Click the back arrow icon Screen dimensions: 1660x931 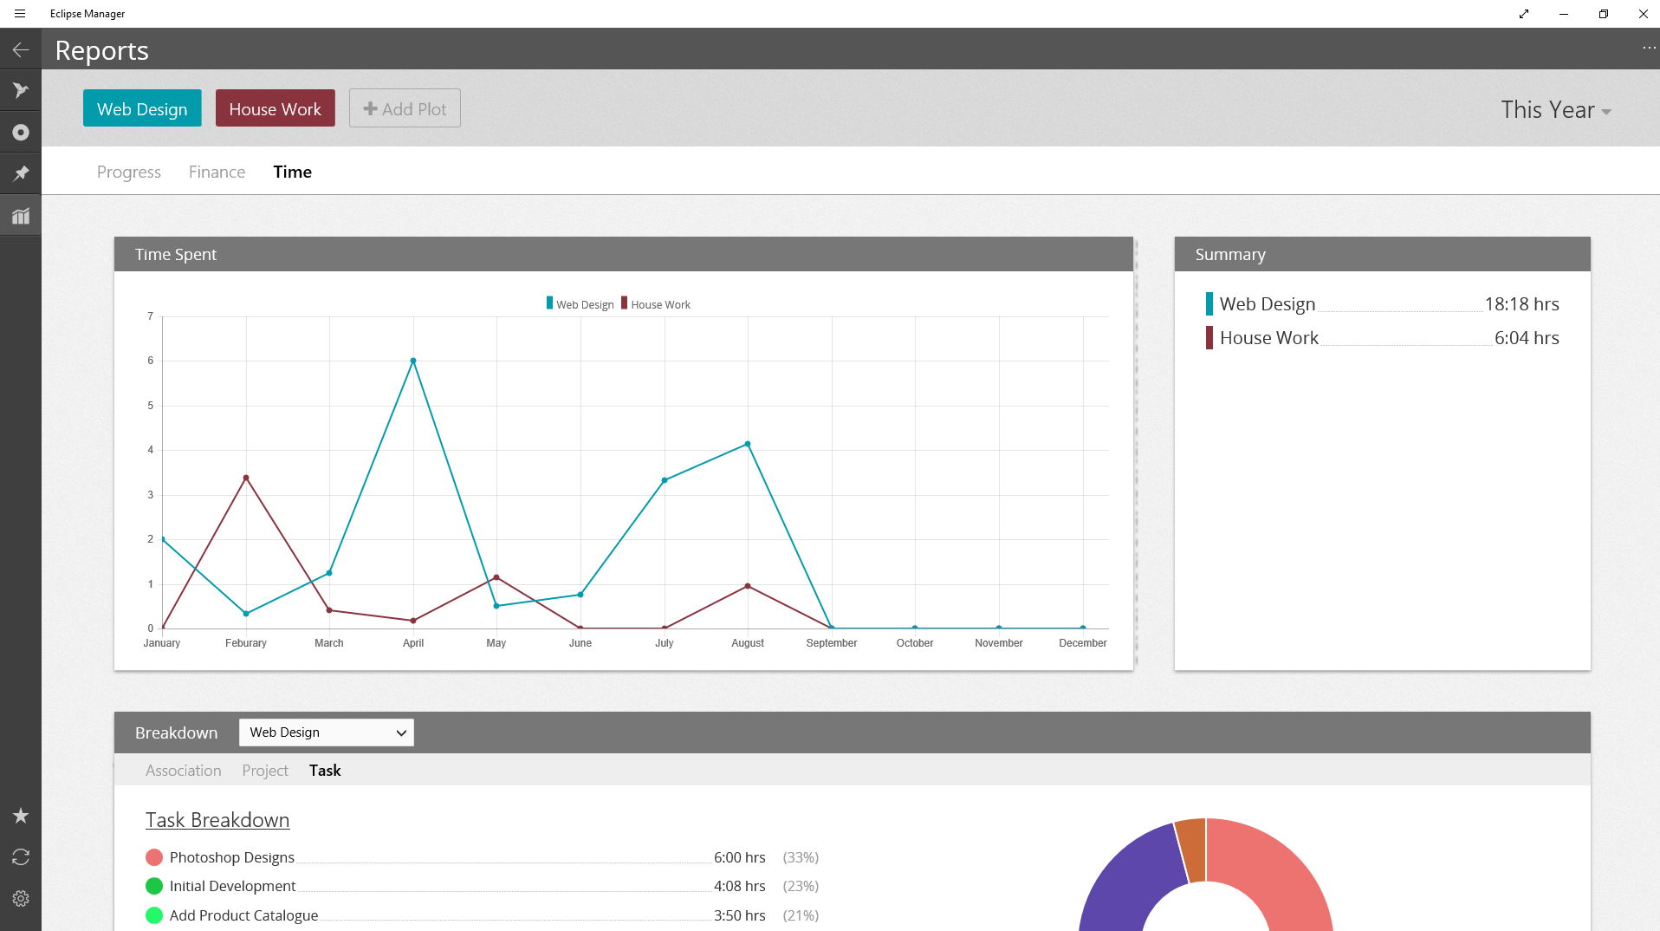pos(21,50)
